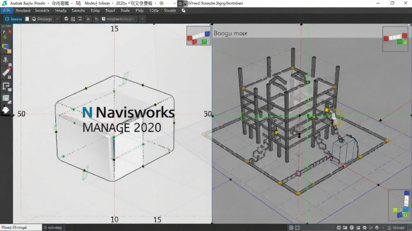
Task: Click the 'Boogu mote' viewport label
Action: [x=231, y=33]
